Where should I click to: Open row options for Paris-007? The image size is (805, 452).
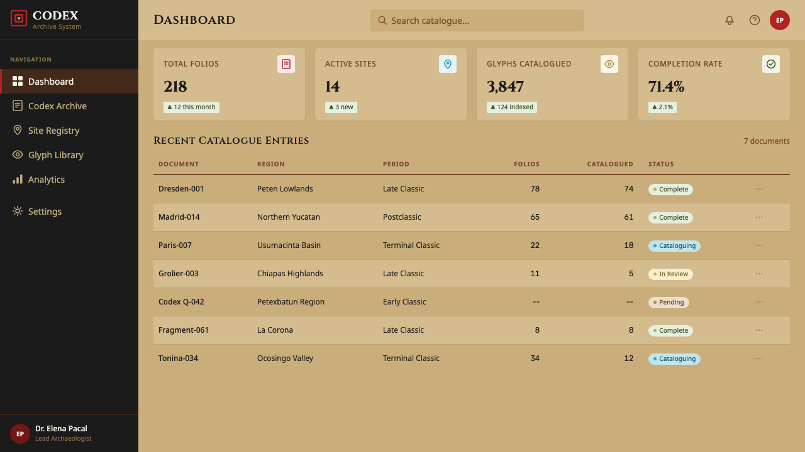pos(759,245)
